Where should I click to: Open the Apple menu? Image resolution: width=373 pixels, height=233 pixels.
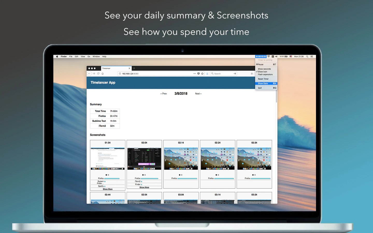(57, 56)
